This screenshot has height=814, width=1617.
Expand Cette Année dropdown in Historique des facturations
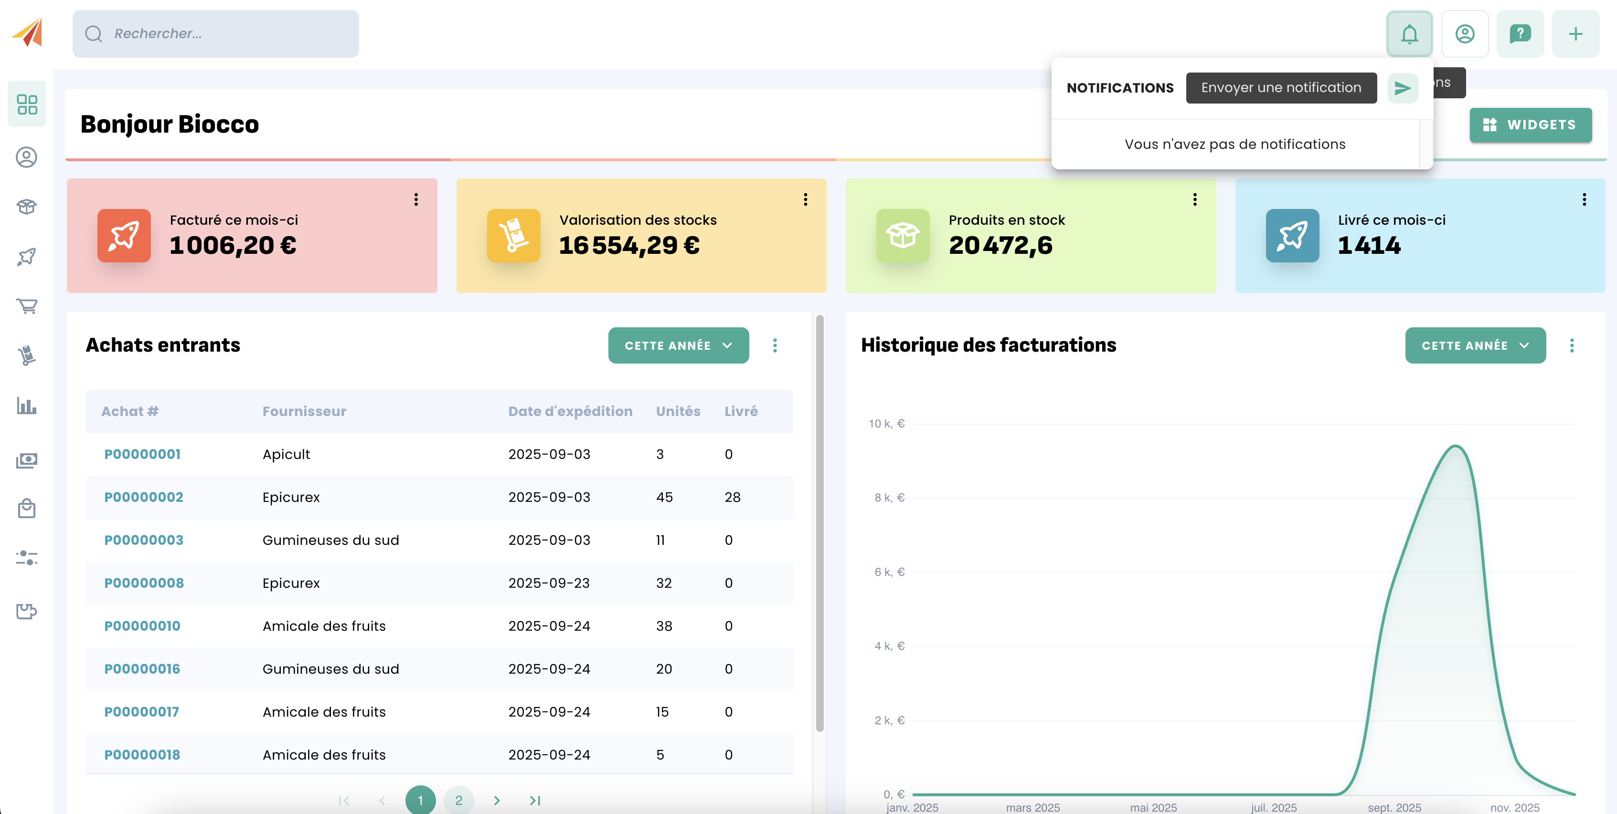[x=1475, y=345]
